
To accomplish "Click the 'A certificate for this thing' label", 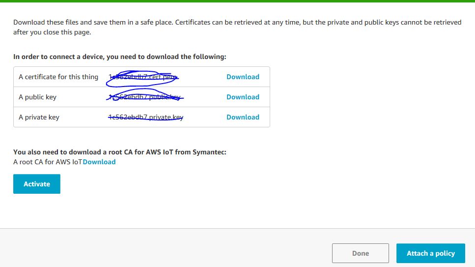I will pyautogui.click(x=58, y=77).
